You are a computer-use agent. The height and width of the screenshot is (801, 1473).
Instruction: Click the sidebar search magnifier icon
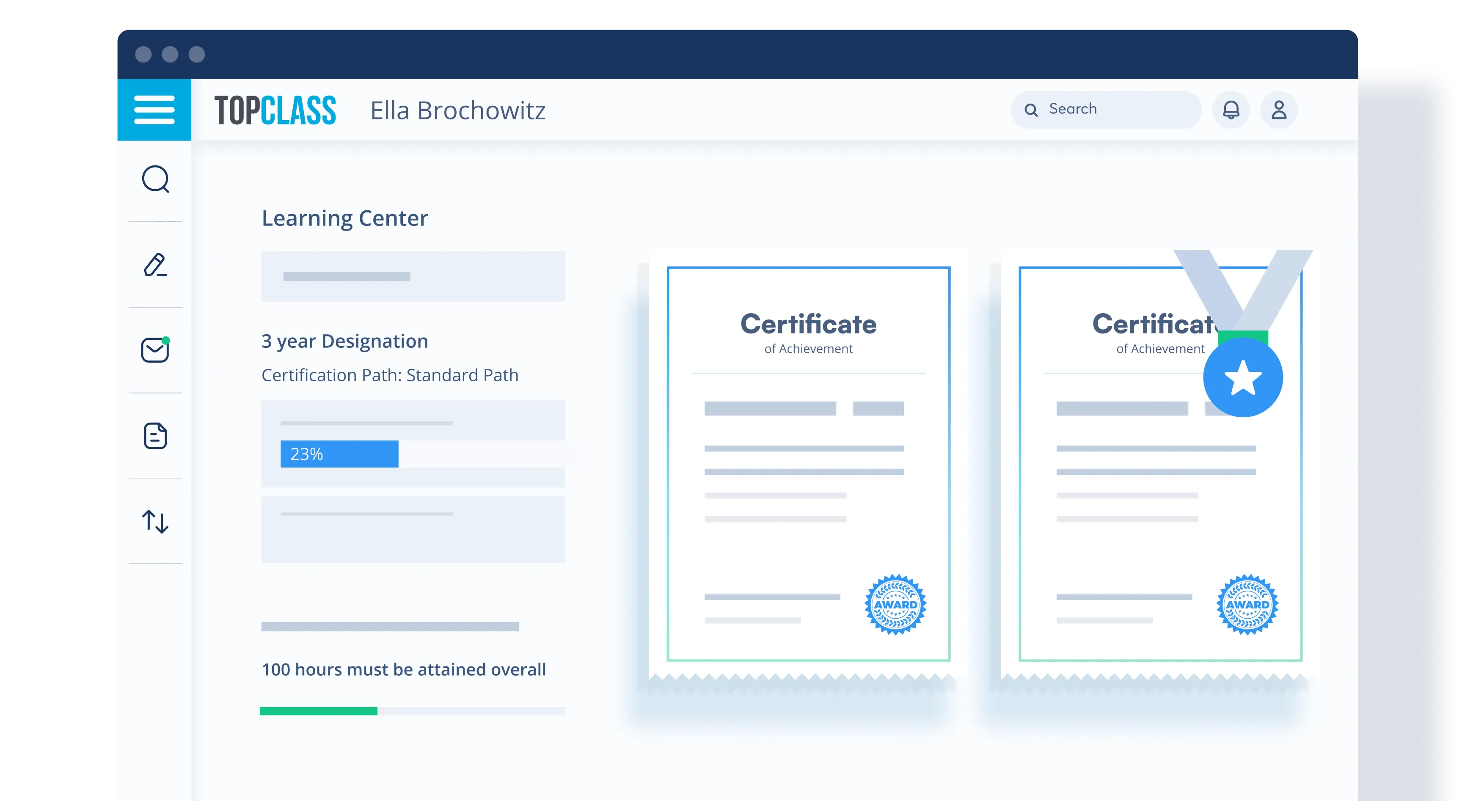click(156, 179)
